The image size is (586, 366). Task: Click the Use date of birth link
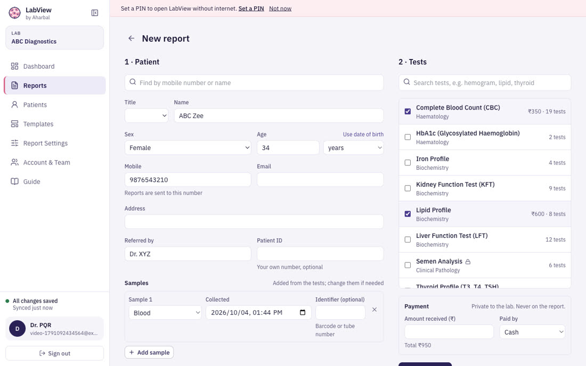(363, 134)
